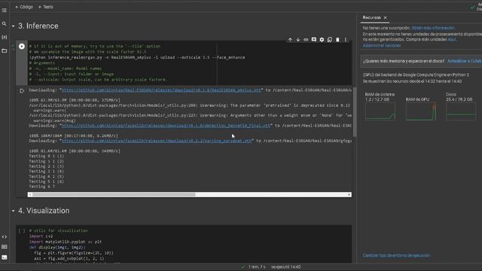Click the RAM de sistema usage graph
Viewport: 482px width, 271px height.
380,111
